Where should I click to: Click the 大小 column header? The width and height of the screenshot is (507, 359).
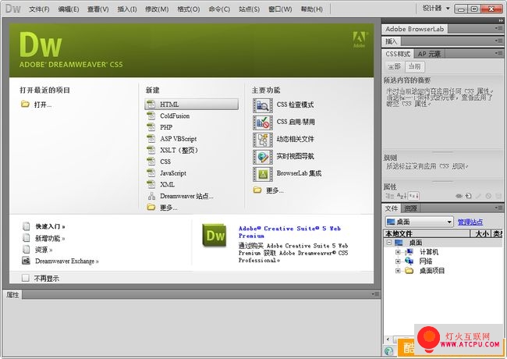point(480,233)
